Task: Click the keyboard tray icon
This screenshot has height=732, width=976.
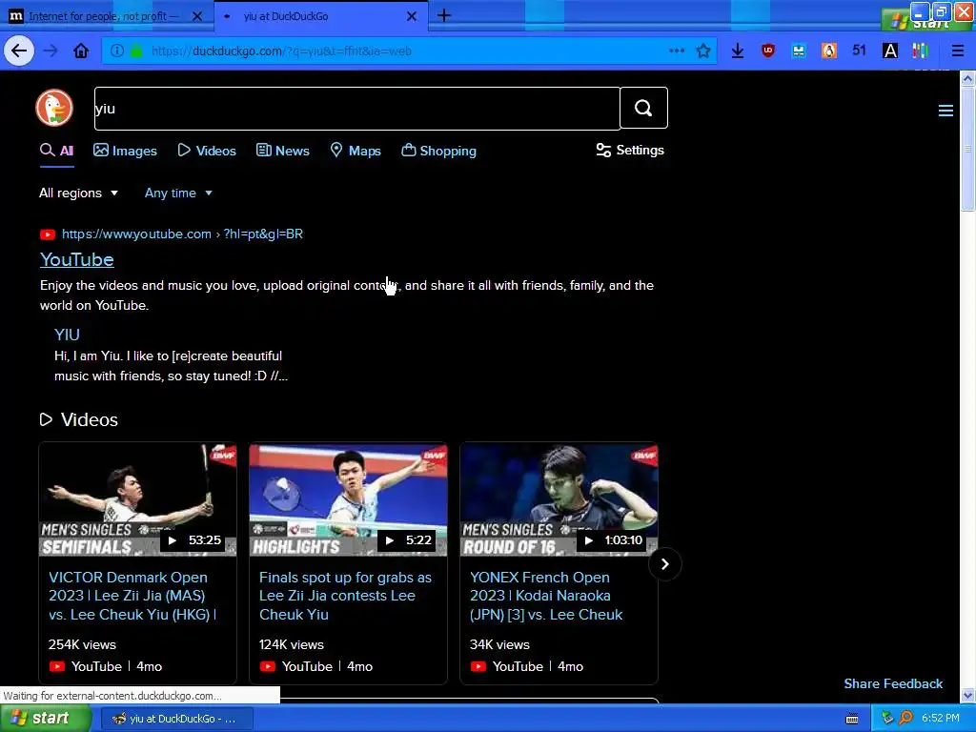Action: (852, 719)
